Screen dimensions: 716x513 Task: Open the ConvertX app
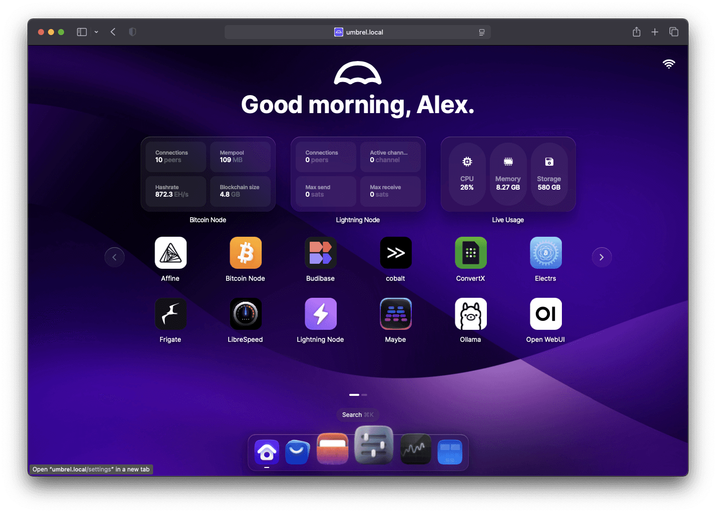tap(471, 253)
